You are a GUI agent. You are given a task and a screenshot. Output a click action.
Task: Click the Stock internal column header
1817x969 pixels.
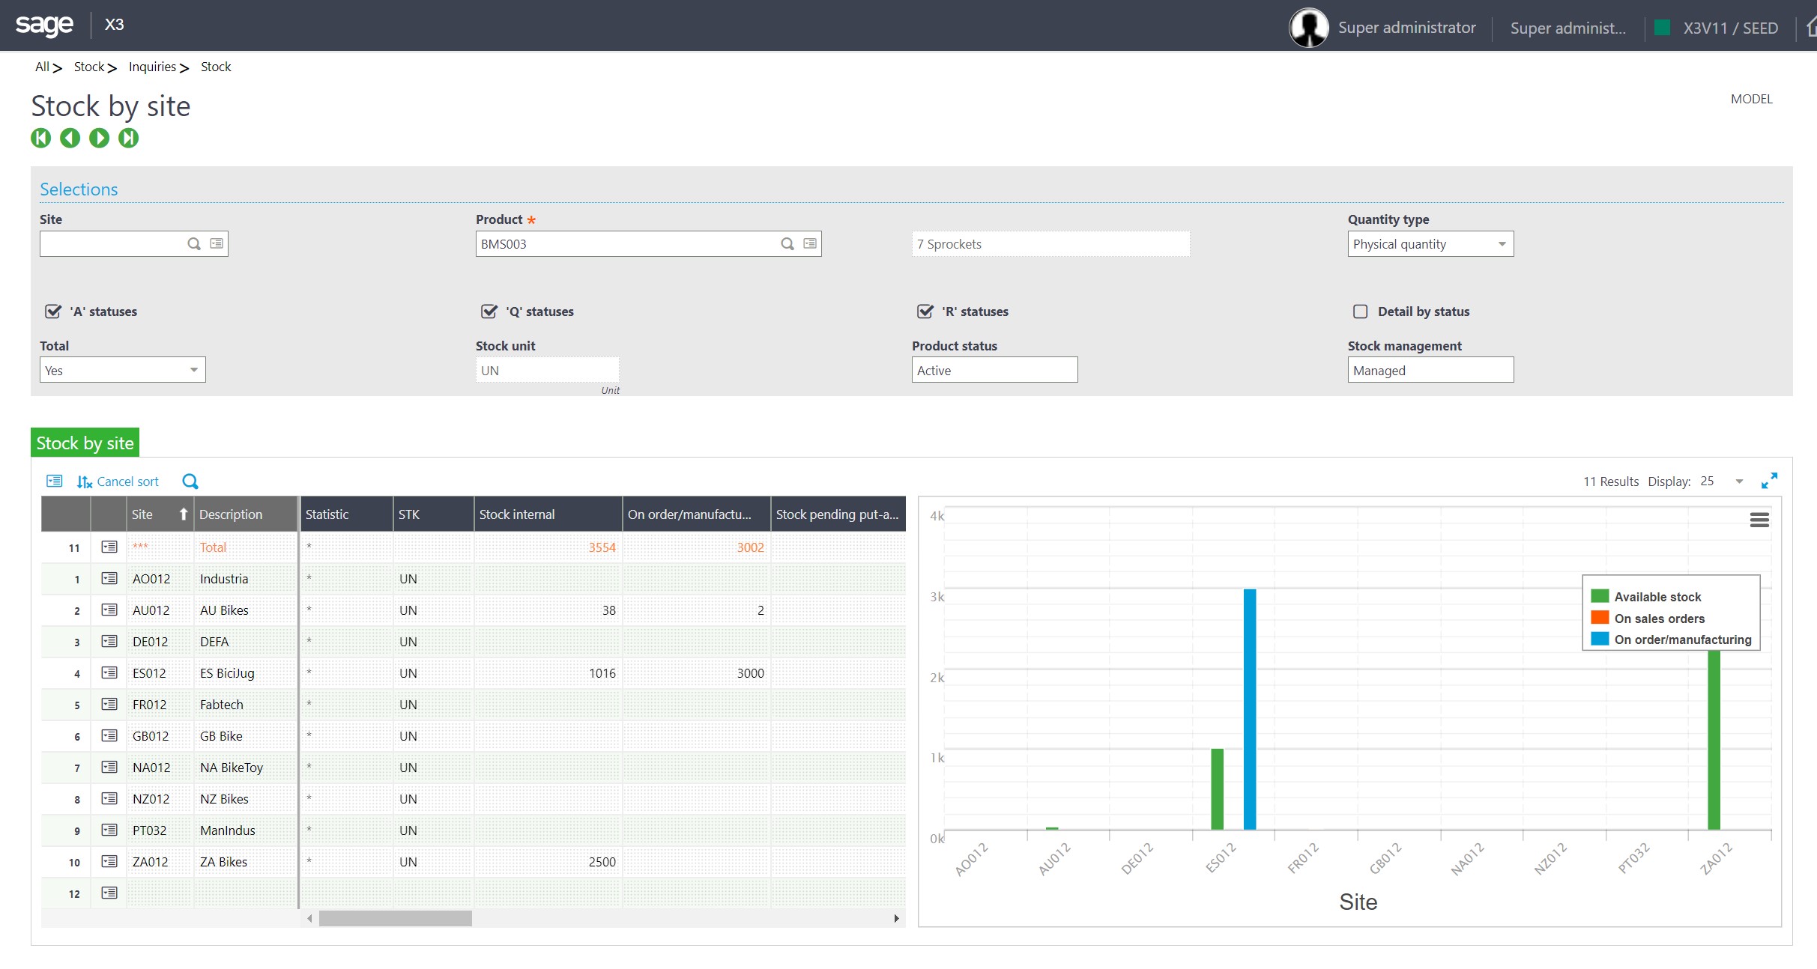[548, 514]
